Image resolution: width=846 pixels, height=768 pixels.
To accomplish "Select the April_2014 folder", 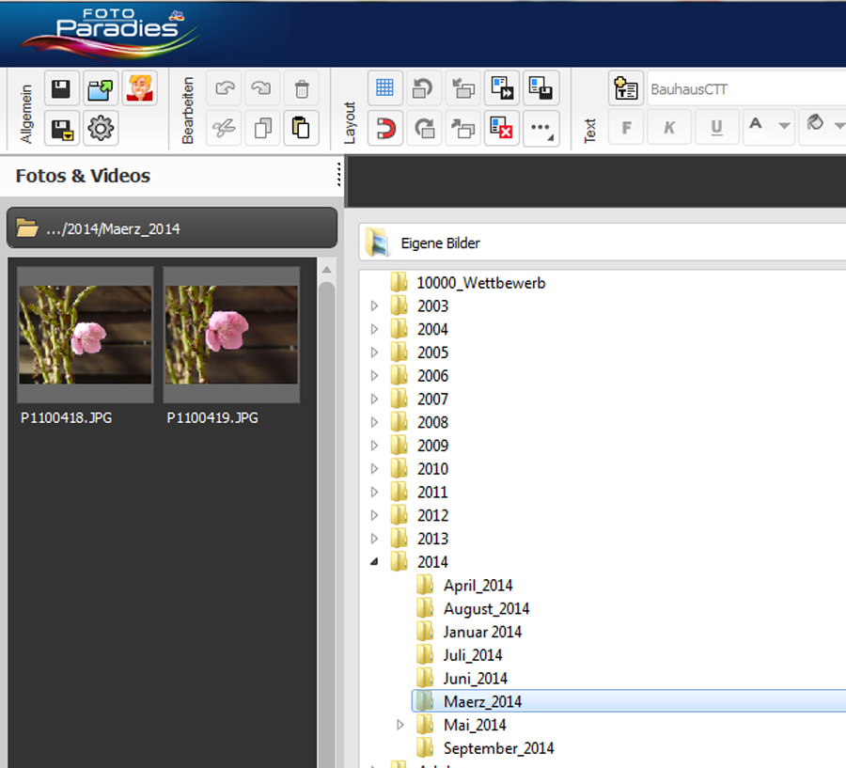I will tap(478, 586).
